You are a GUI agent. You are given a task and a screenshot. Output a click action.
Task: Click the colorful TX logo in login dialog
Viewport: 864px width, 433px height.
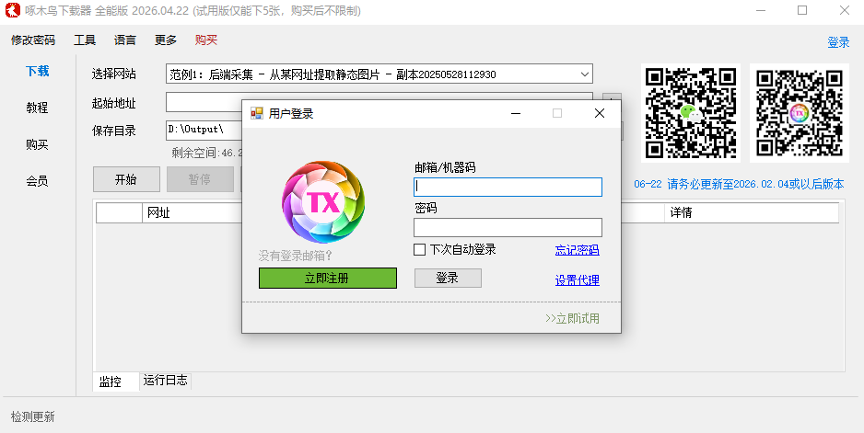[323, 202]
